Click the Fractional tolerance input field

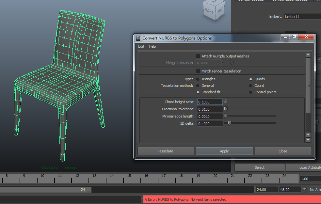[210, 109]
